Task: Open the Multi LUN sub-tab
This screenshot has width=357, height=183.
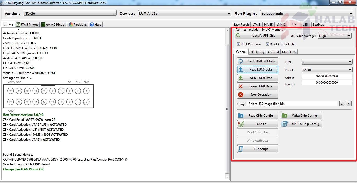Action: click(x=289, y=52)
